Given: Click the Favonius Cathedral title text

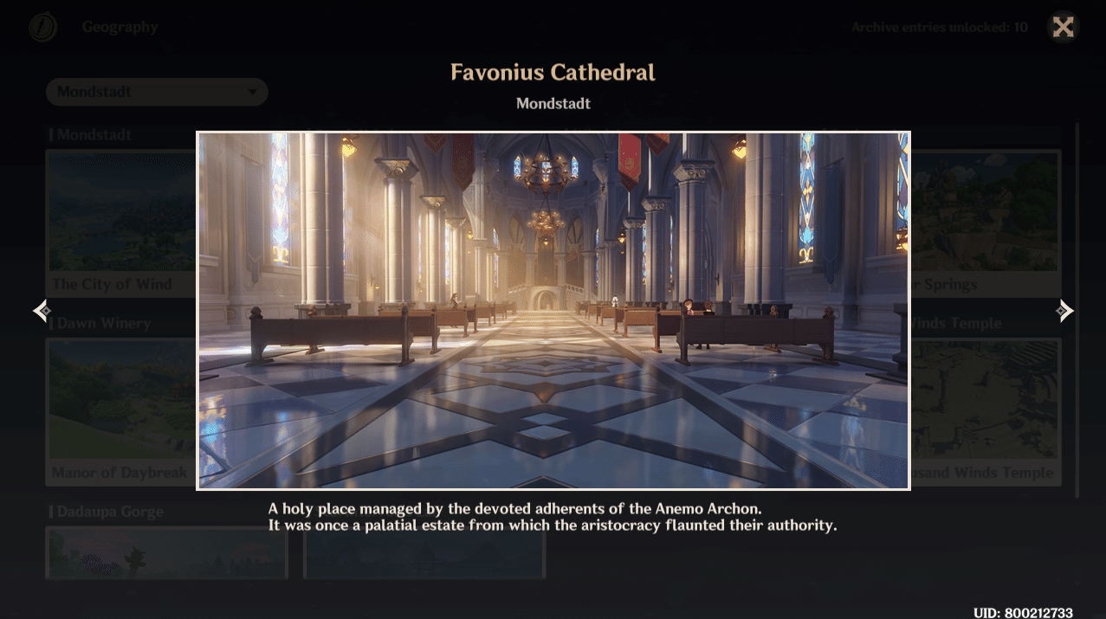Looking at the screenshot, I should pos(553,73).
